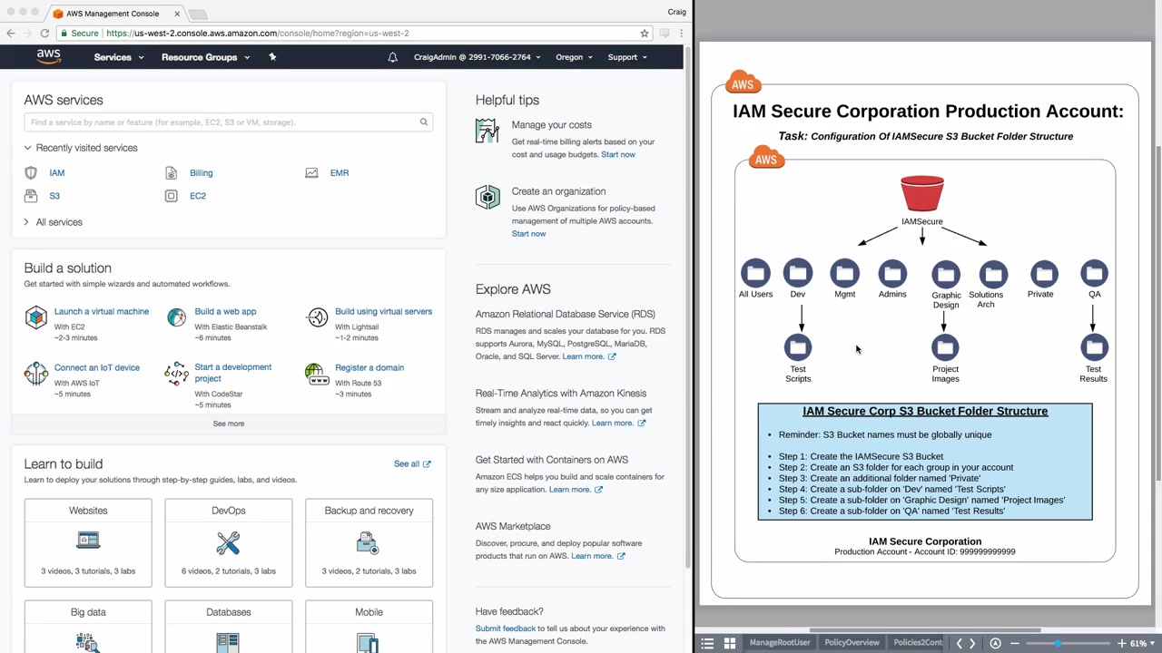The image size is (1162, 653).
Task: Collapse Recently visited services section
Action: 81,148
